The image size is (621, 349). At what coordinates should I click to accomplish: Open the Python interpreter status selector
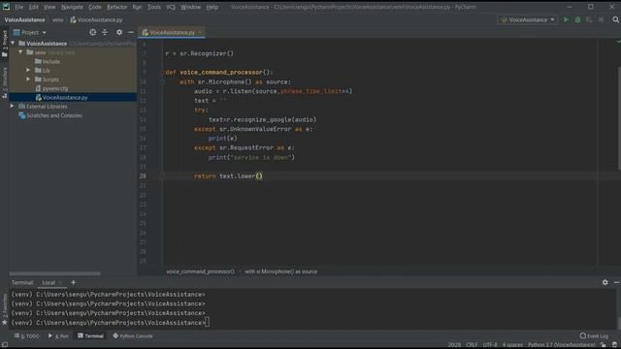pos(561,345)
